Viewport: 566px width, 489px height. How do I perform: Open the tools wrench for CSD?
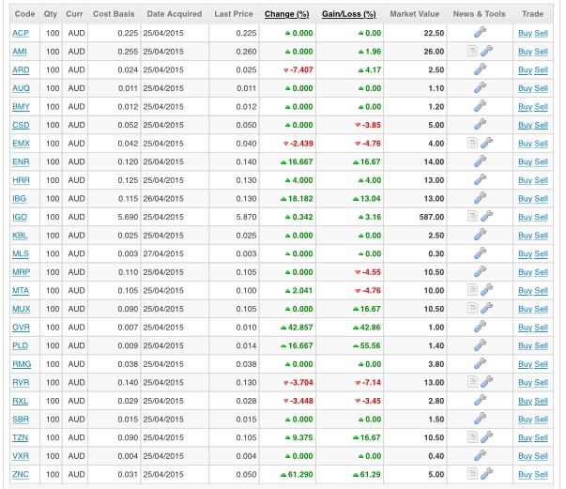pos(480,125)
